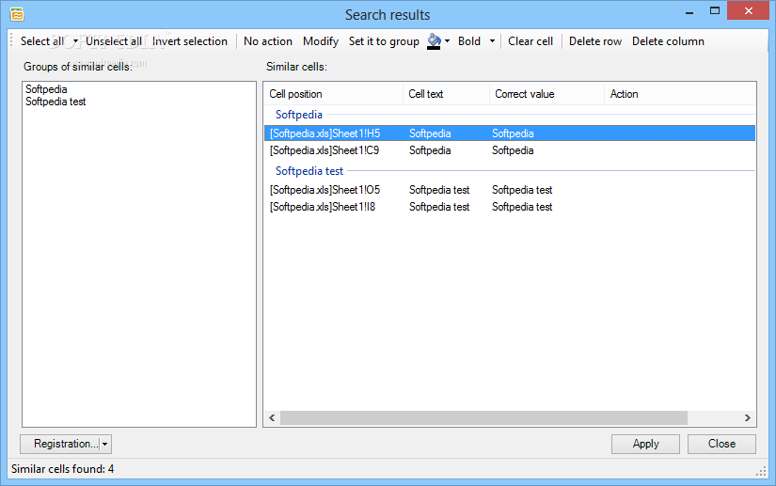The image size is (776, 486).
Task: Collapse the Softpedia group header
Action: pyautogui.click(x=299, y=115)
